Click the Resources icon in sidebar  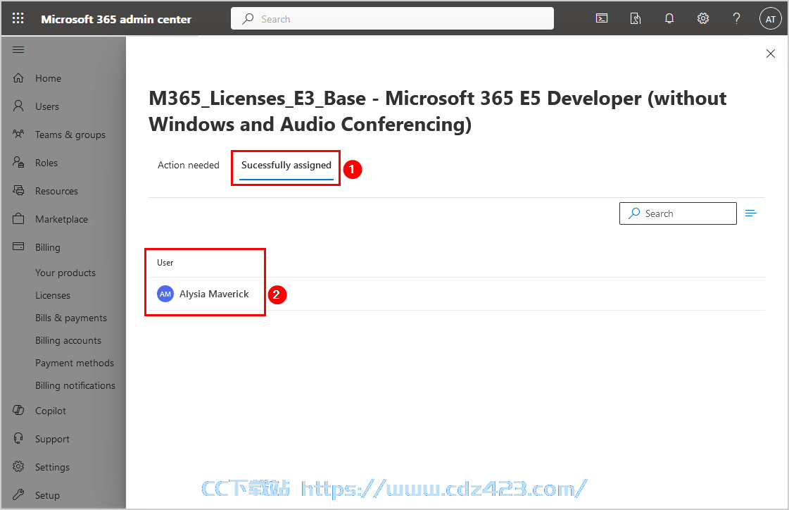[x=18, y=190]
